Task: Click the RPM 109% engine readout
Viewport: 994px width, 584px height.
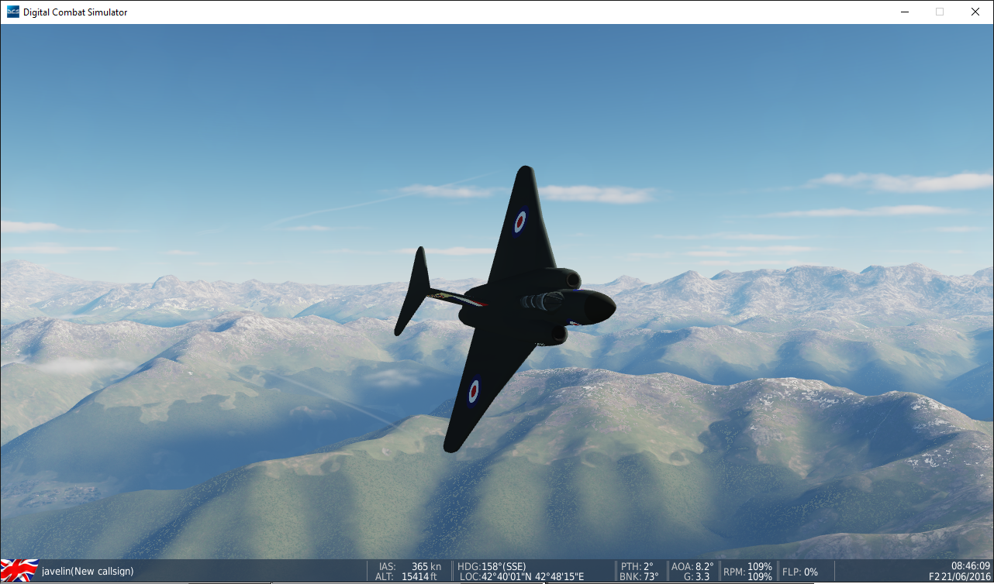Action: [747, 572]
